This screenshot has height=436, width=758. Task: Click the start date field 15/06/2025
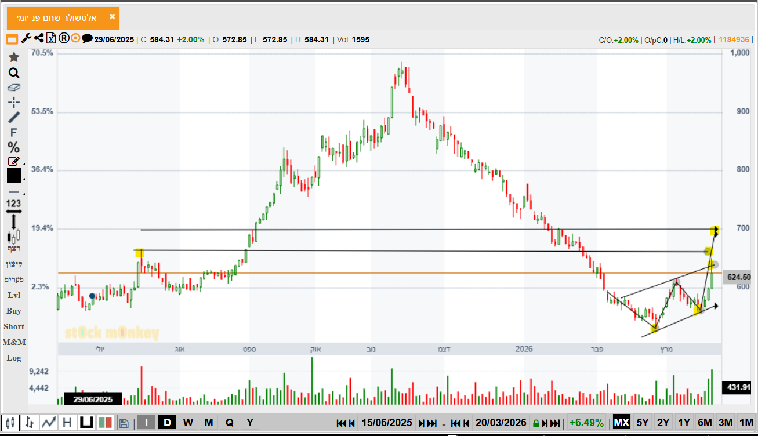tap(387, 423)
